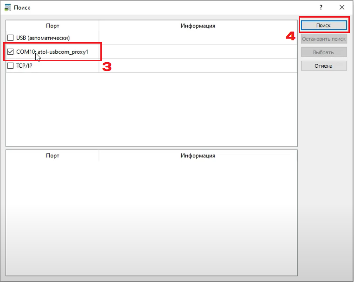Close the Поиск dialog window
354x282 pixels.
(342, 7)
